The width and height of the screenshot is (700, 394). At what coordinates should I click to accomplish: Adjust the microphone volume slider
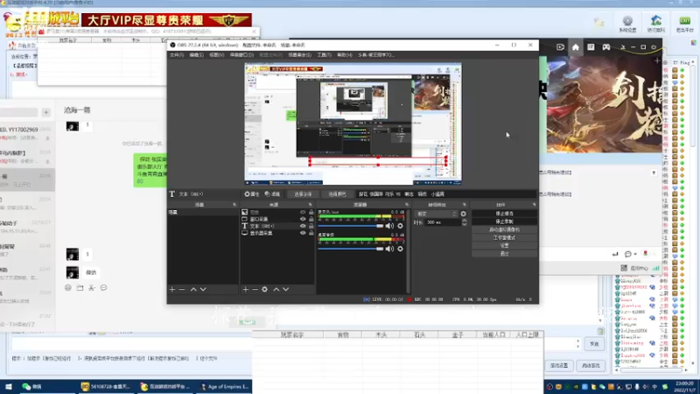[351, 226]
